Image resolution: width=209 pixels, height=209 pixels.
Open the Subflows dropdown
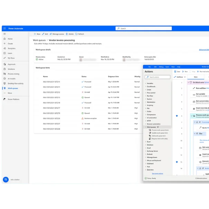pyautogui.click(x=180, y=77)
